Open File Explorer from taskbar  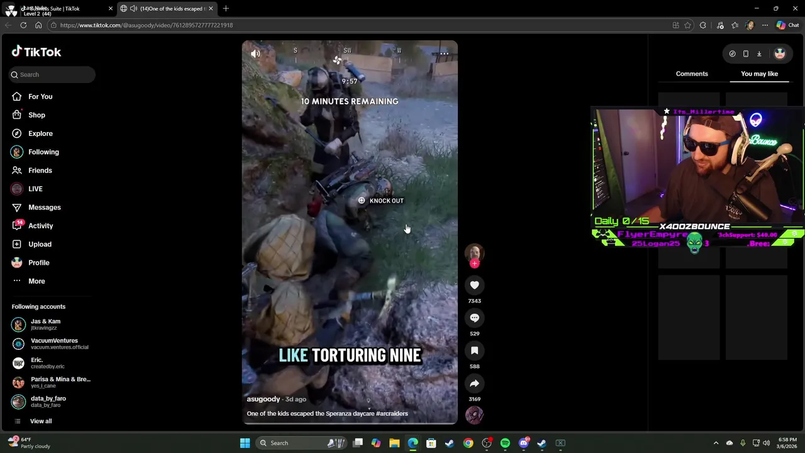point(394,443)
